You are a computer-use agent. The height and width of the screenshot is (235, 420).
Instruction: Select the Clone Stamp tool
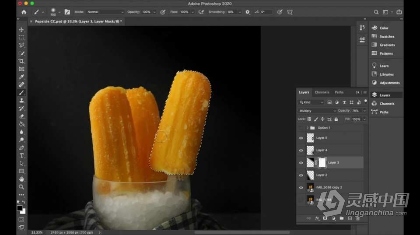(21, 101)
